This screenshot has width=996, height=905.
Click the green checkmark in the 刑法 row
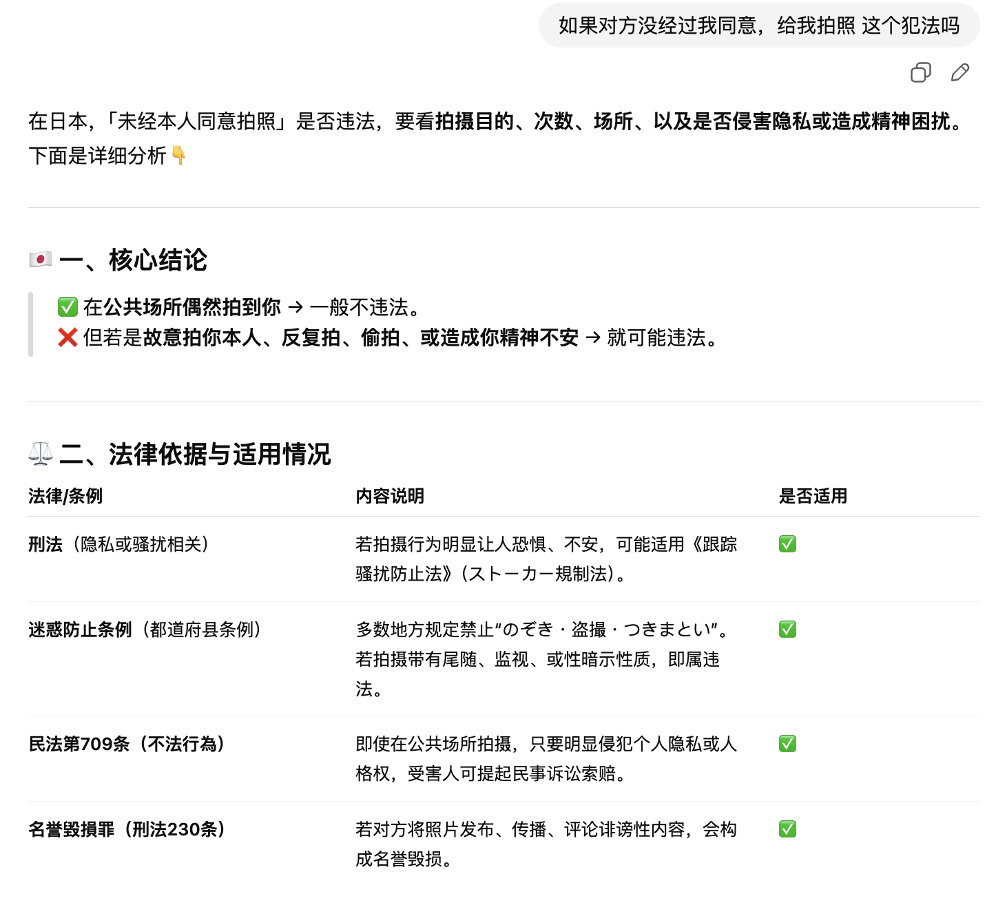[787, 544]
